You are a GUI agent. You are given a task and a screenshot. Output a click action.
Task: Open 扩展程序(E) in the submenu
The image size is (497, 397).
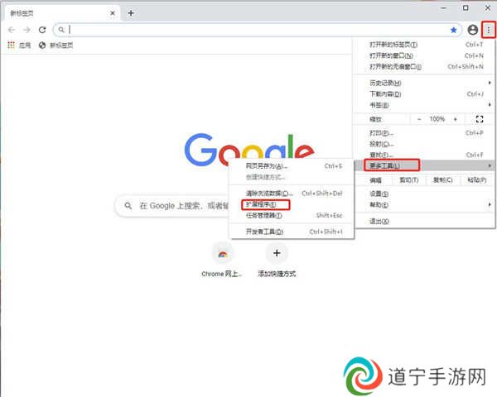[292, 204]
